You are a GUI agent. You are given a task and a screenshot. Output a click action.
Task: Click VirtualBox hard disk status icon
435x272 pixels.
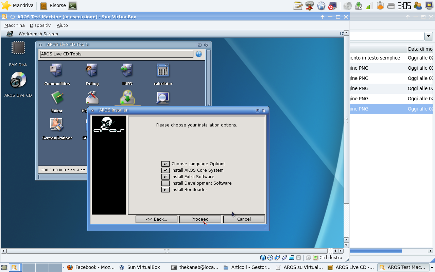tap(263, 258)
